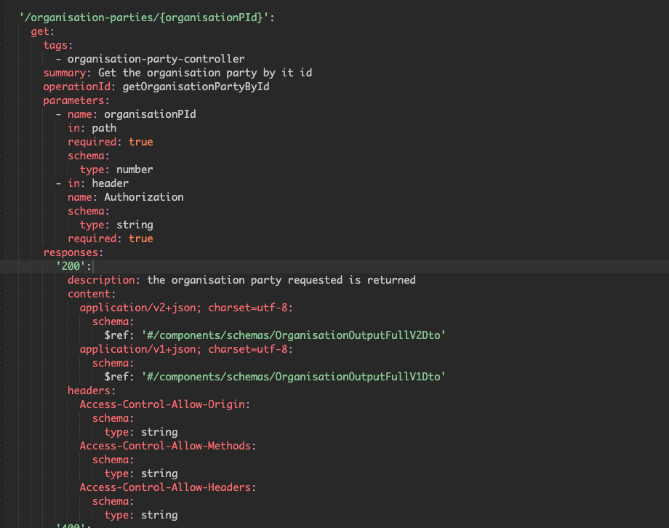Click the 'summary:' key
The width and height of the screenshot is (669, 528).
pos(67,73)
